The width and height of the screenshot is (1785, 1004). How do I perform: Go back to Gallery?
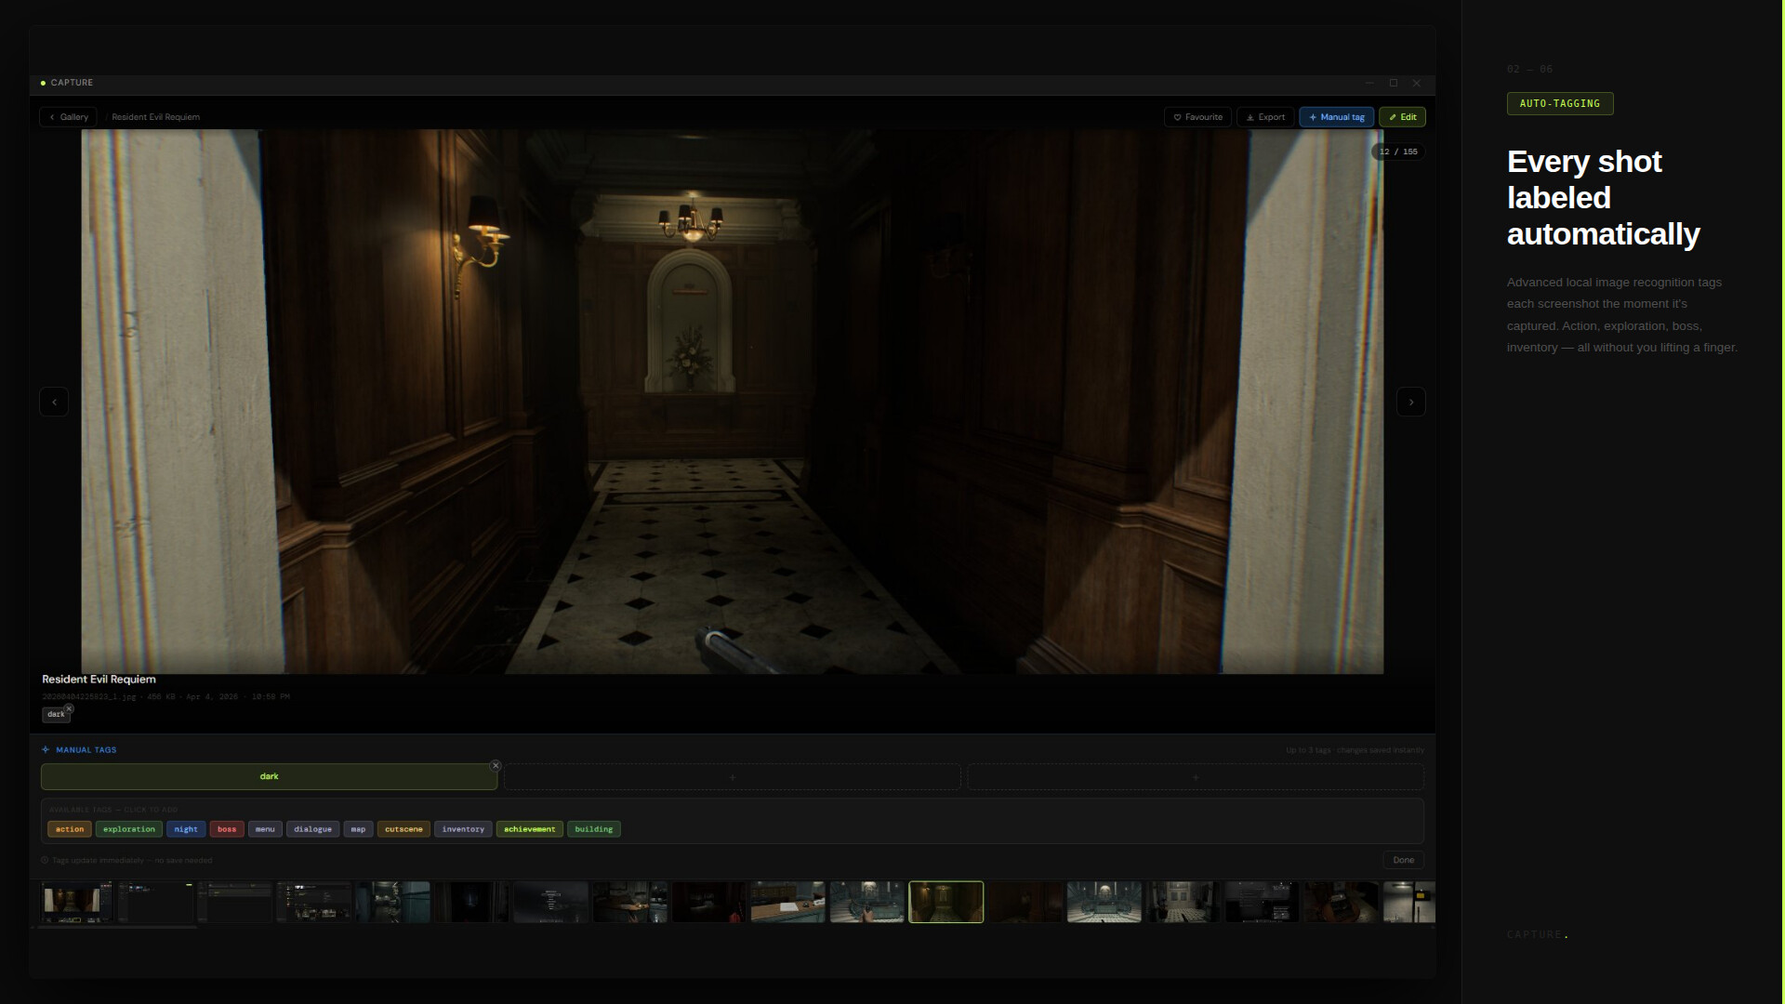coord(68,117)
